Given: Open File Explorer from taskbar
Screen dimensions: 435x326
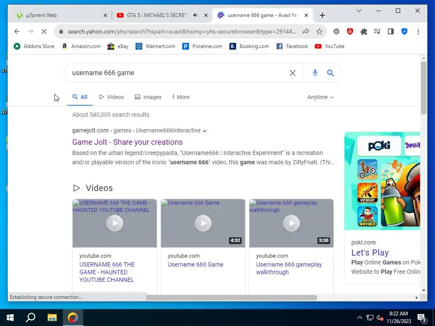Looking at the screenshot, I should pos(52,318).
